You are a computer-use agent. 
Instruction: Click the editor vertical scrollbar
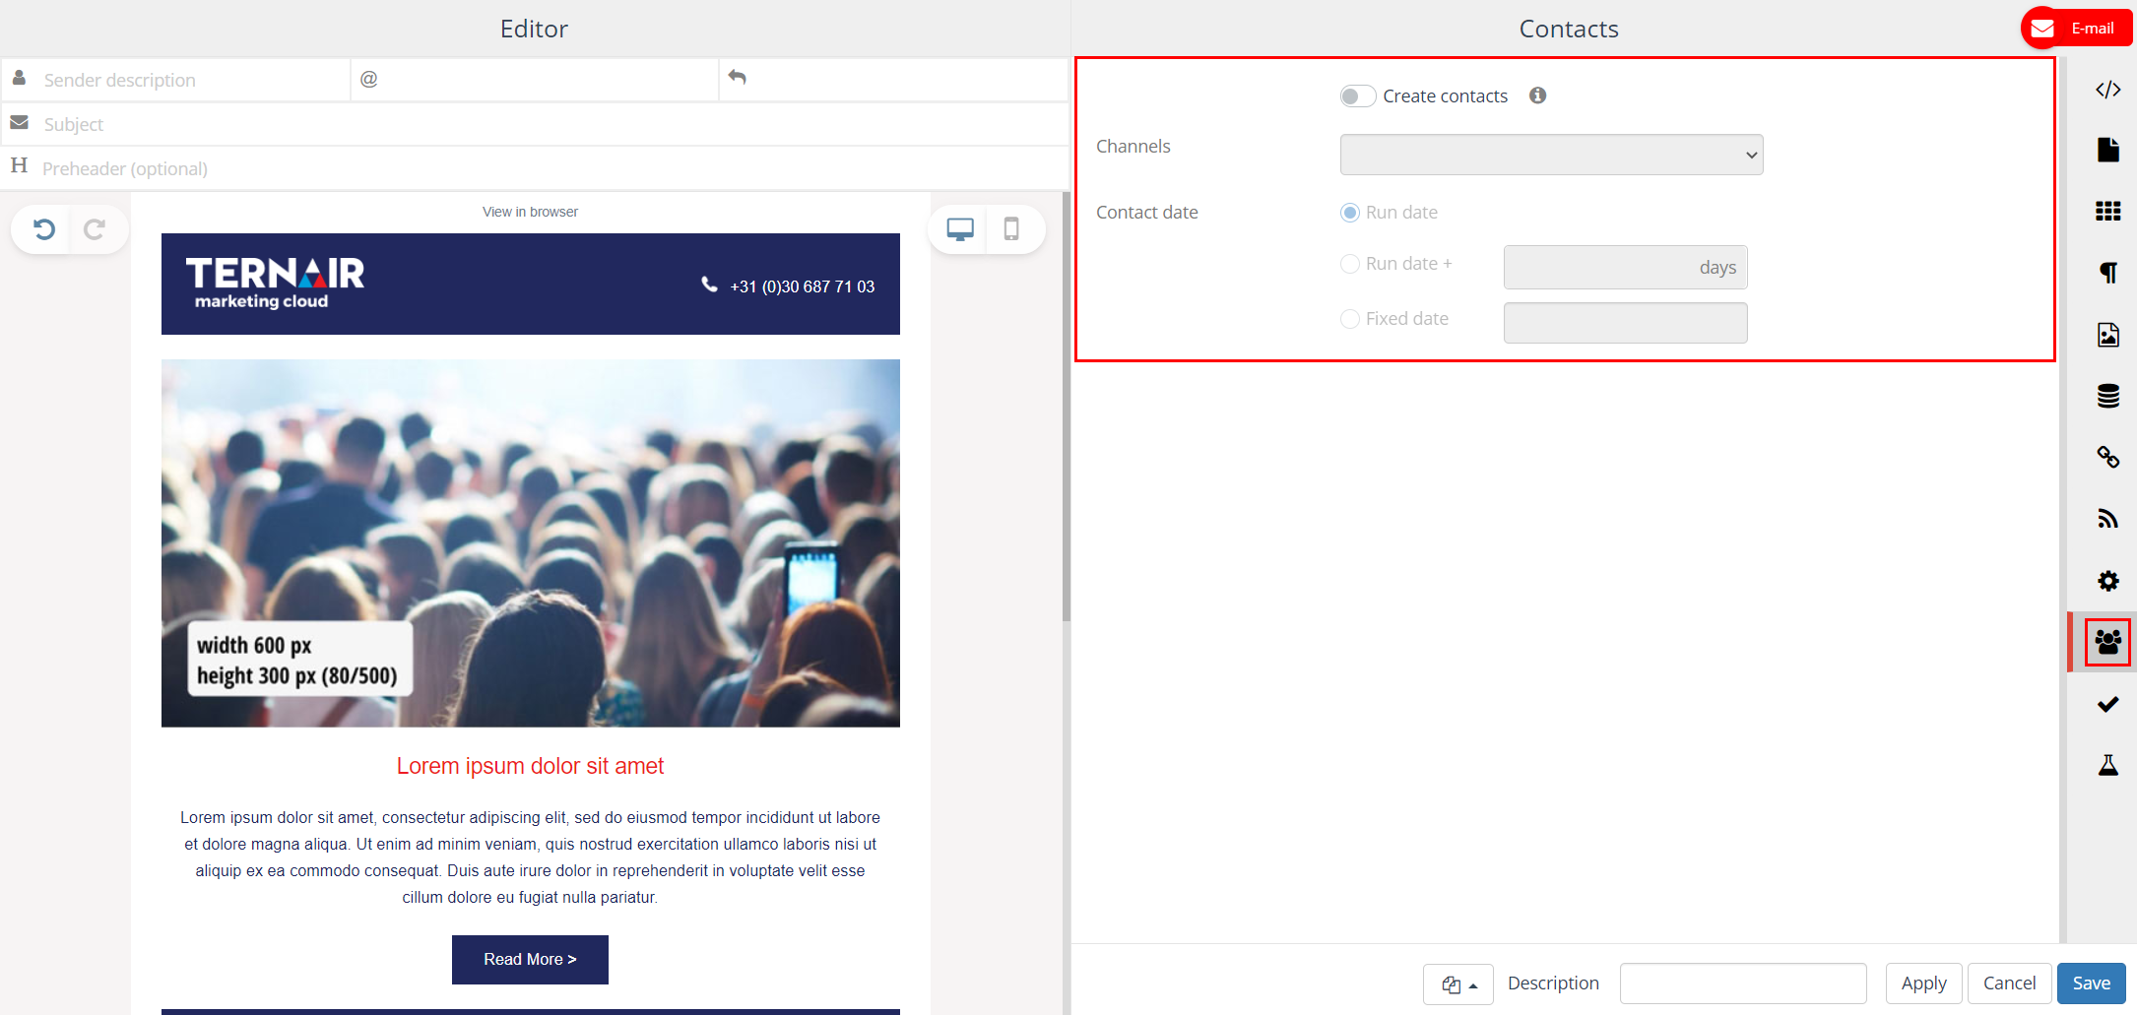[1066, 406]
